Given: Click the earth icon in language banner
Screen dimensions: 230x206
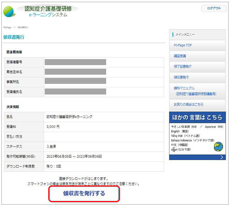Looking at the screenshot, I should pyautogui.click(x=218, y=146).
